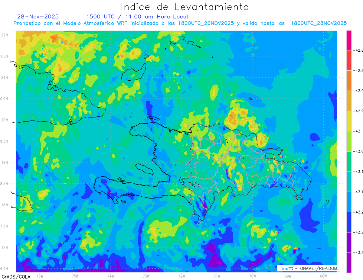Click the "-43" color bar value
Viewport: 363px width, 280px height.
pyautogui.click(x=356, y=131)
